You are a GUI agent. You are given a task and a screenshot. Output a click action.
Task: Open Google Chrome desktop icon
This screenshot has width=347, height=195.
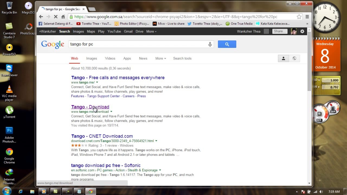coord(9,156)
